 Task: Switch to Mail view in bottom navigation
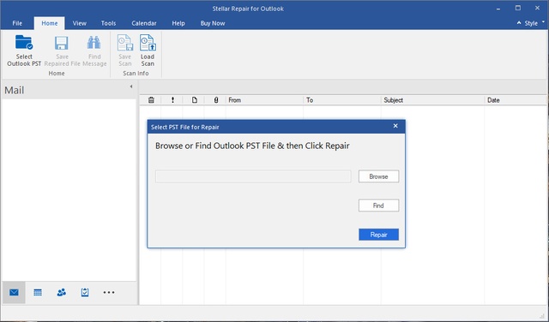click(x=14, y=292)
